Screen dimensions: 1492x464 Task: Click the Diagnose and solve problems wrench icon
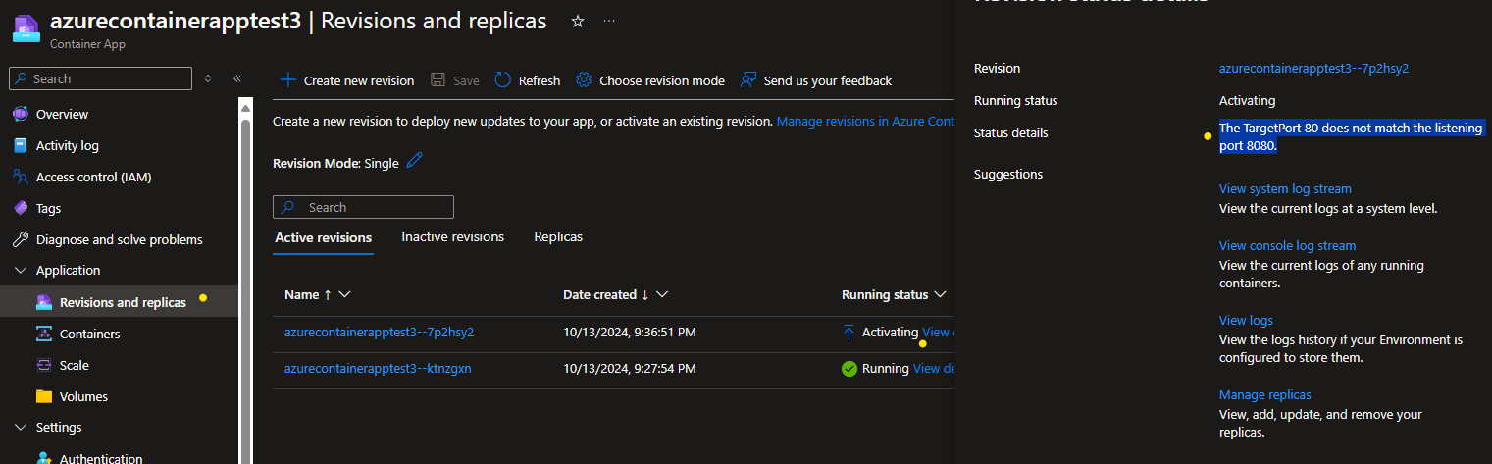20,239
